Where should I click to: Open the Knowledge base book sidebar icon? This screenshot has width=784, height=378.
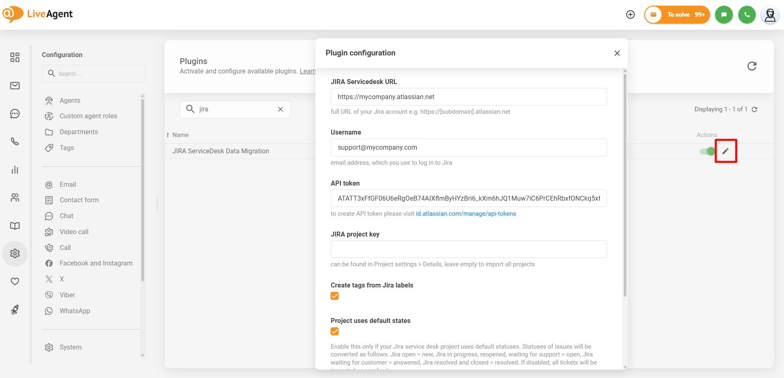click(x=15, y=226)
